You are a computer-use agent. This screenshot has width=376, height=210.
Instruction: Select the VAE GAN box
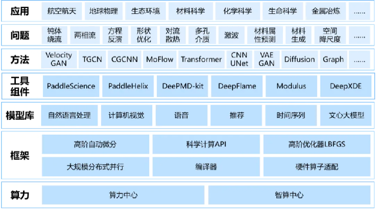click(267, 59)
